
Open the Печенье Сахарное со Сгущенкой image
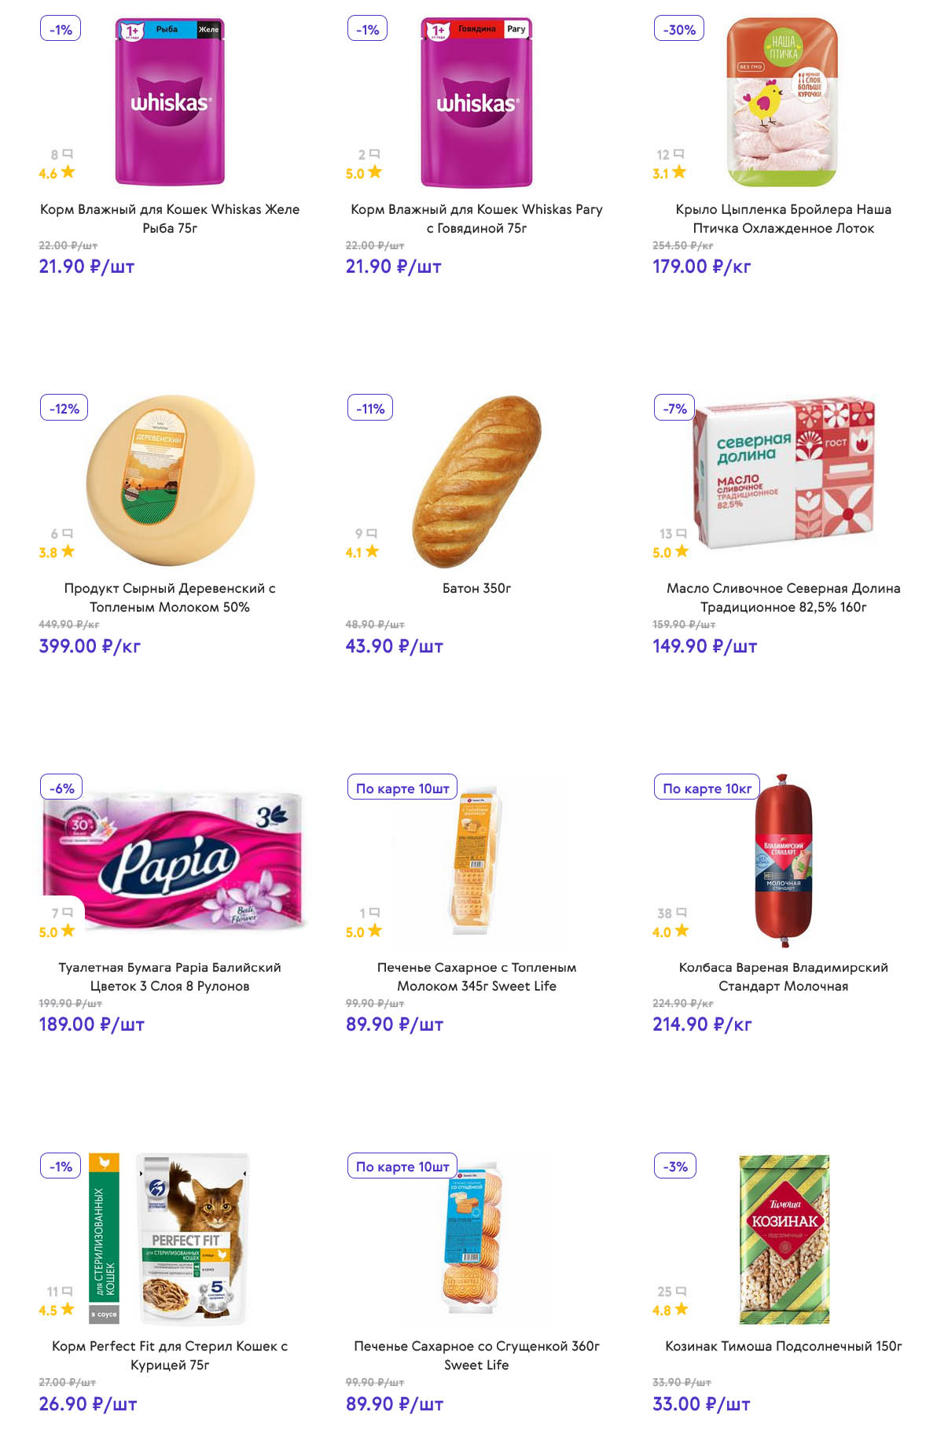tap(476, 1239)
